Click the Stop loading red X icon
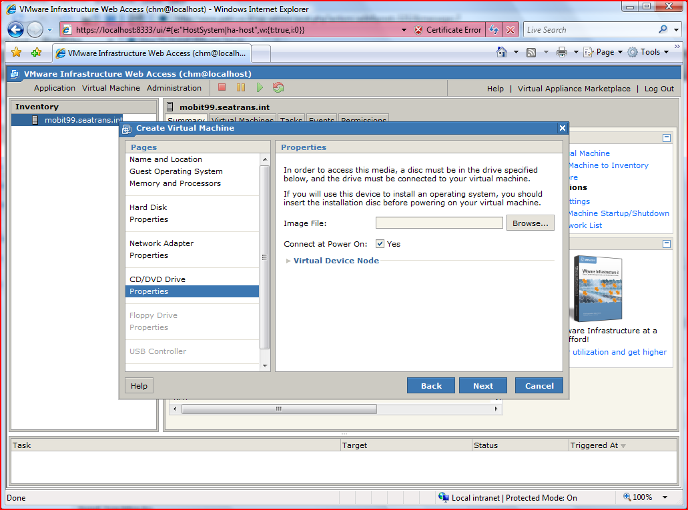688x510 pixels. (510, 30)
